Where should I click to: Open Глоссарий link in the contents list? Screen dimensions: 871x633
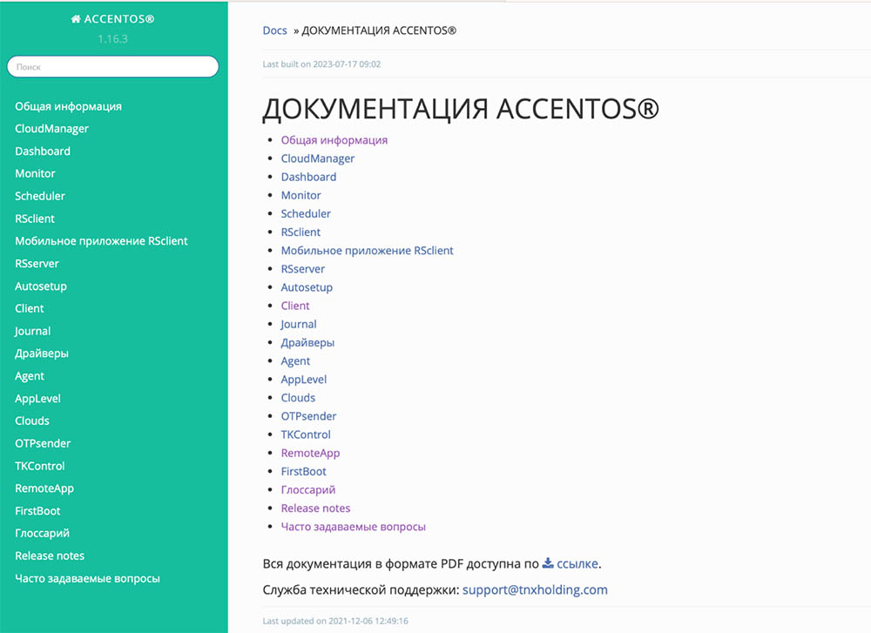(307, 490)
